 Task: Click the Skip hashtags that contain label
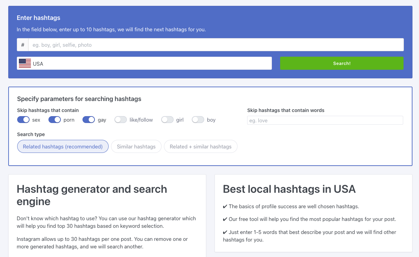(x=48, y=110)
